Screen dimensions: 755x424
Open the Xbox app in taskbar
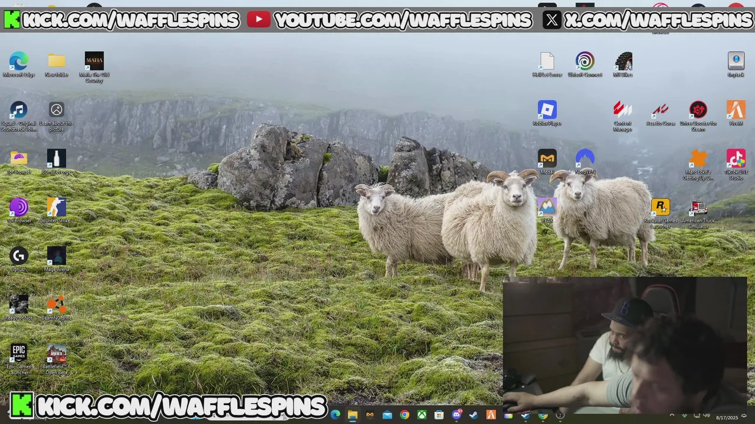coord(422,415)
